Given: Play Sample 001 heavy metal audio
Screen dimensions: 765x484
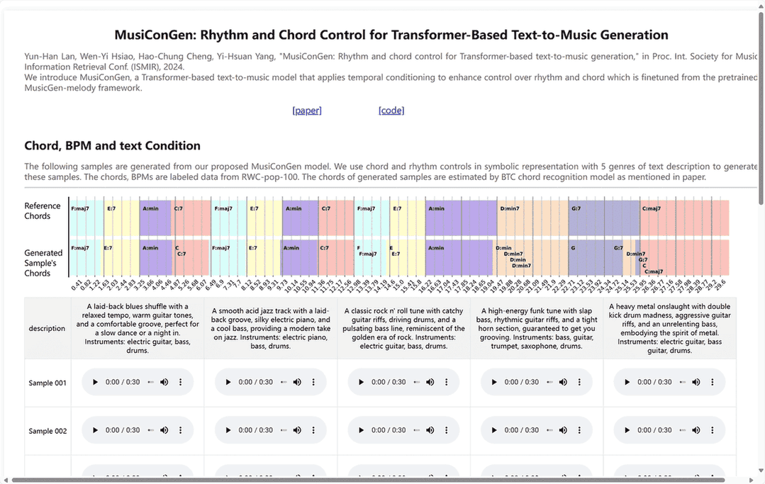Looking at the screenshot, I should coord(627,382).
